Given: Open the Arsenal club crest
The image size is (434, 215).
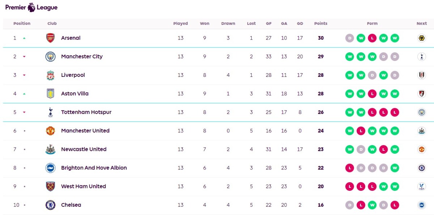Looking at the screenshot, I should [51, 38].
